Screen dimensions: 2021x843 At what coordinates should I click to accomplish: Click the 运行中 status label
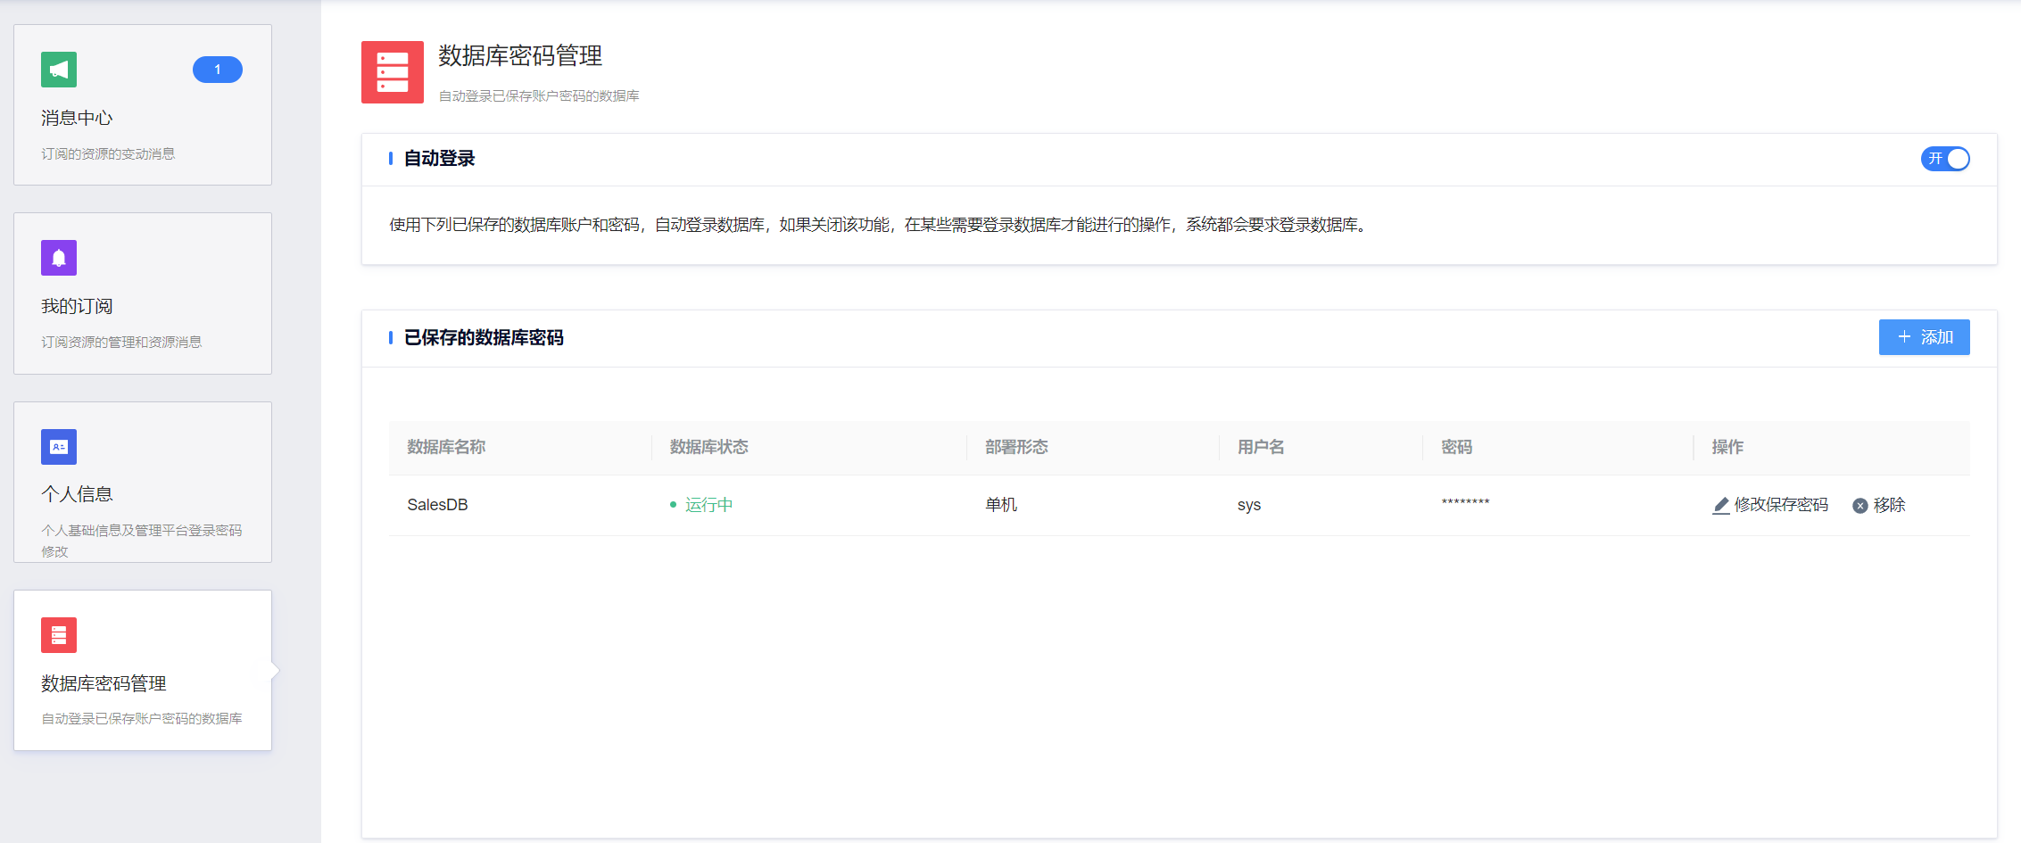(x=708, y=504)
